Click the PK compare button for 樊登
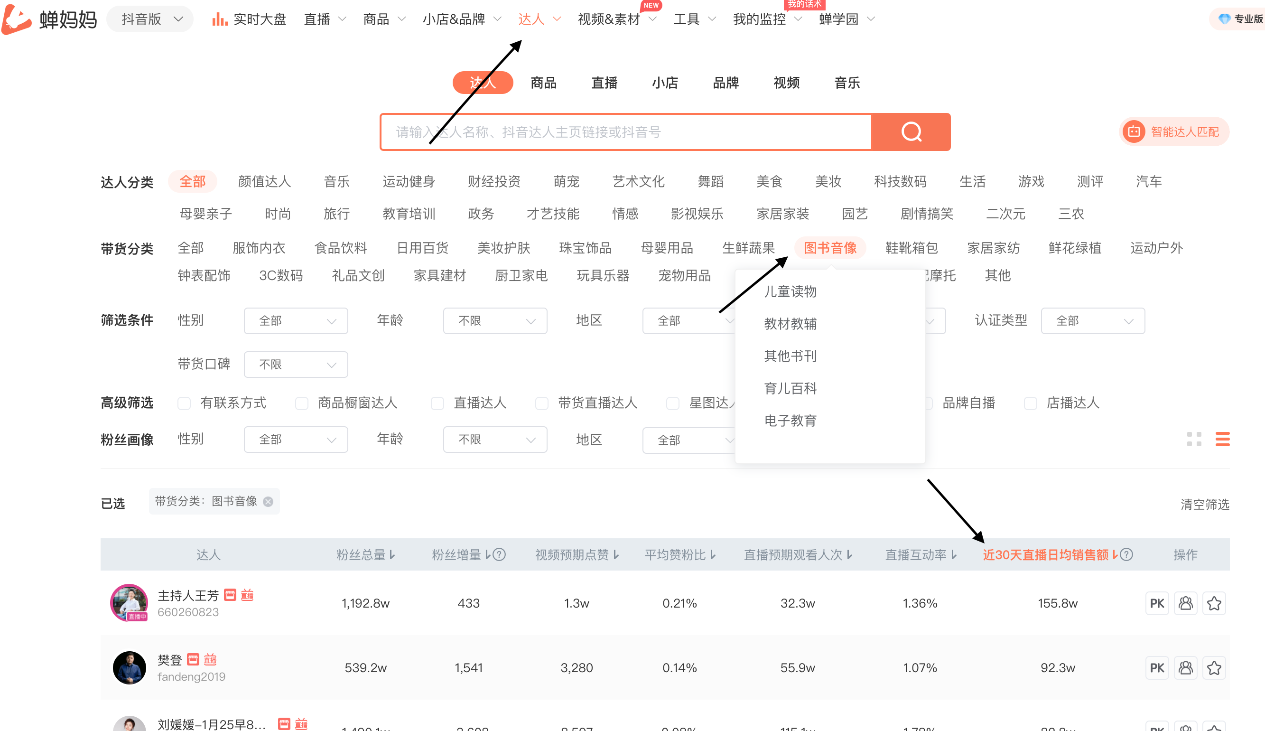Screen dimensions: 1265x731 [1157, 668]
